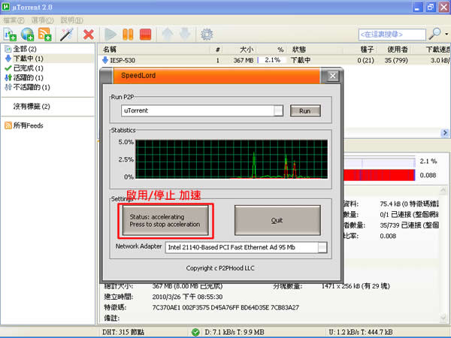Open the 選項 (Options) menu
451x338 pixels.
click(42, 20)
